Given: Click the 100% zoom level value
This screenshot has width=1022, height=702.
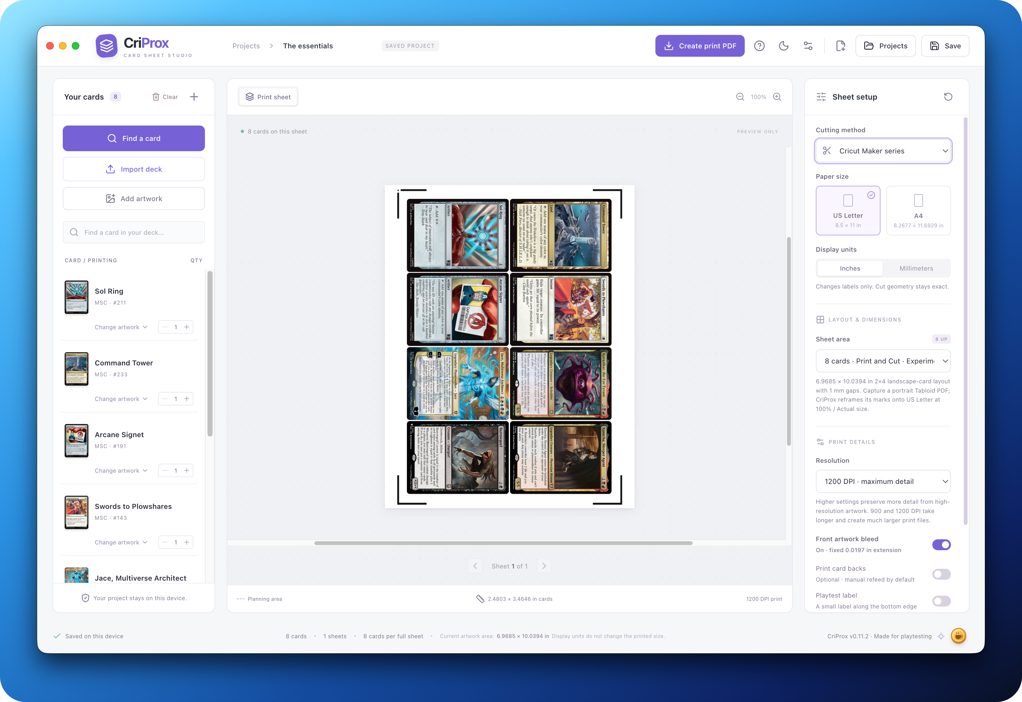Looking at the screenshot, I should tap(758, 97).
